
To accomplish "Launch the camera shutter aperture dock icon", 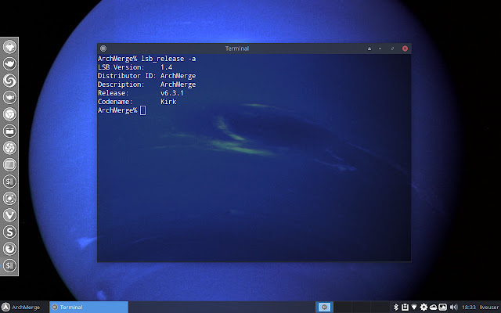I will click(x=9, y=148).
